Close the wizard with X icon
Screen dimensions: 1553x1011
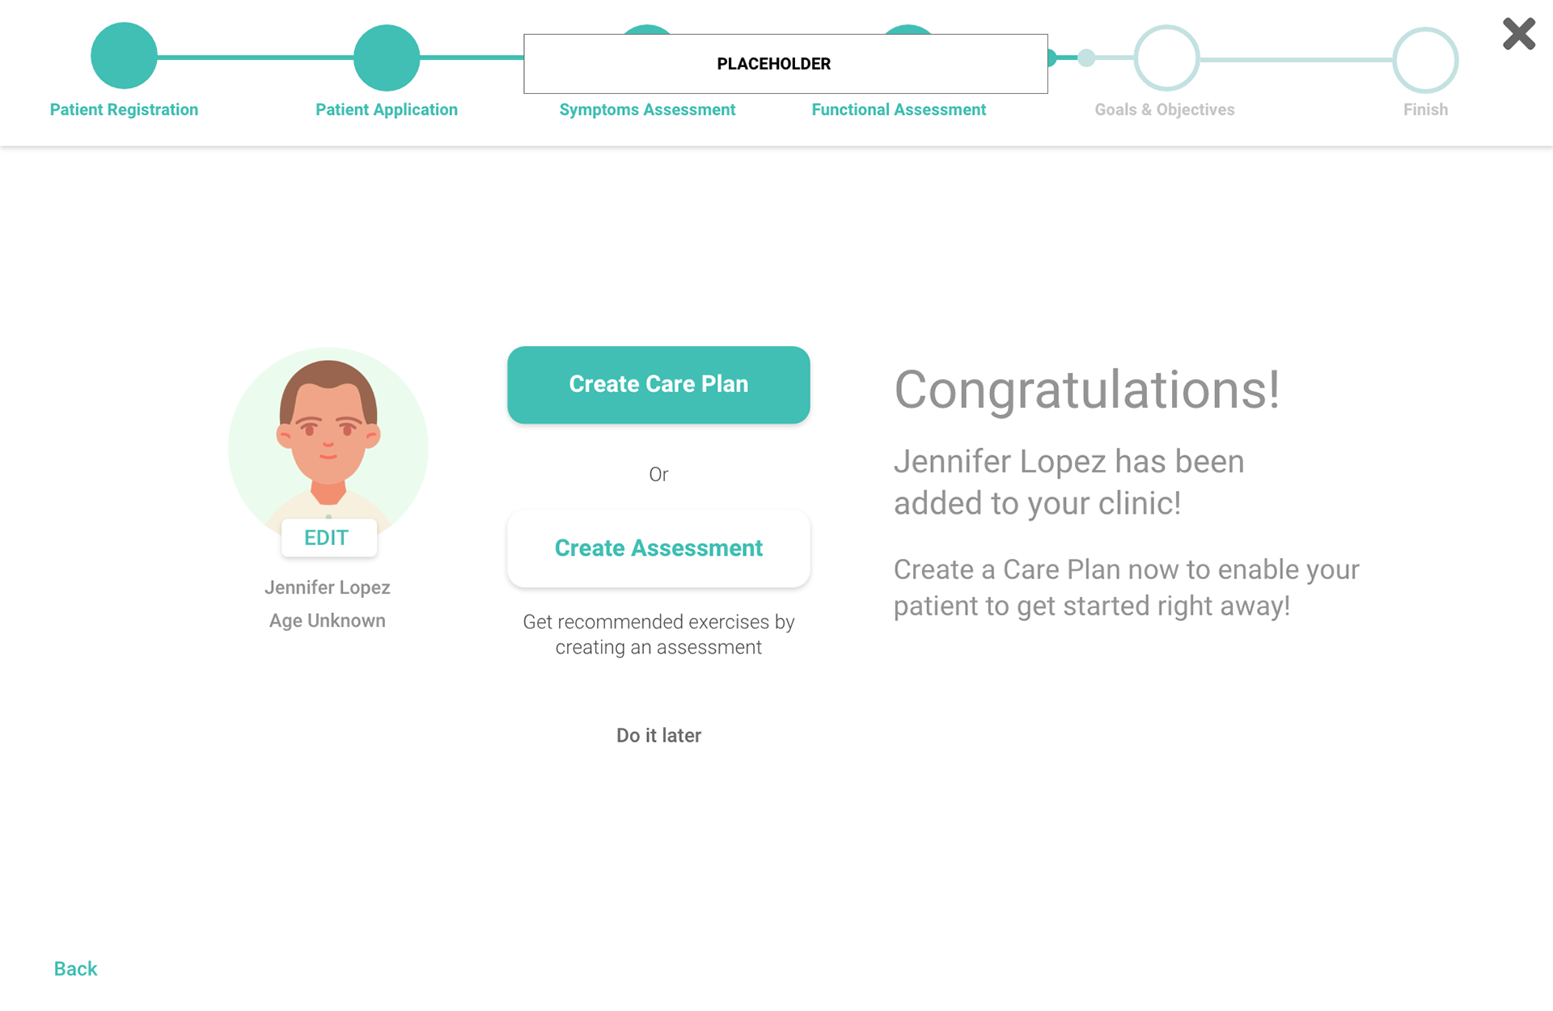pos(1518,34)
